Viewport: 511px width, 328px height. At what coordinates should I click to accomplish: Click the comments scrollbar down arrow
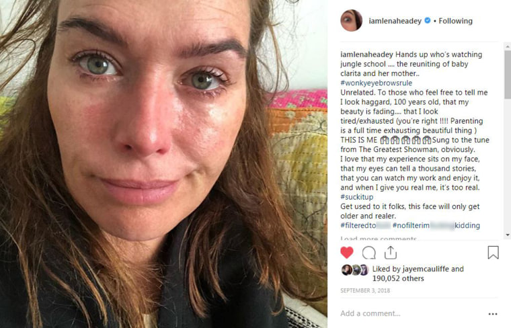tap(508, 235)
